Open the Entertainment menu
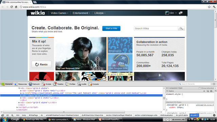Screen dimensions: 217x122 pyautogui.click(x=81, y=13)
